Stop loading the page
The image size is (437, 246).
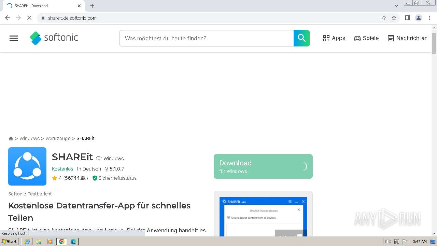(x=29, y=18)
